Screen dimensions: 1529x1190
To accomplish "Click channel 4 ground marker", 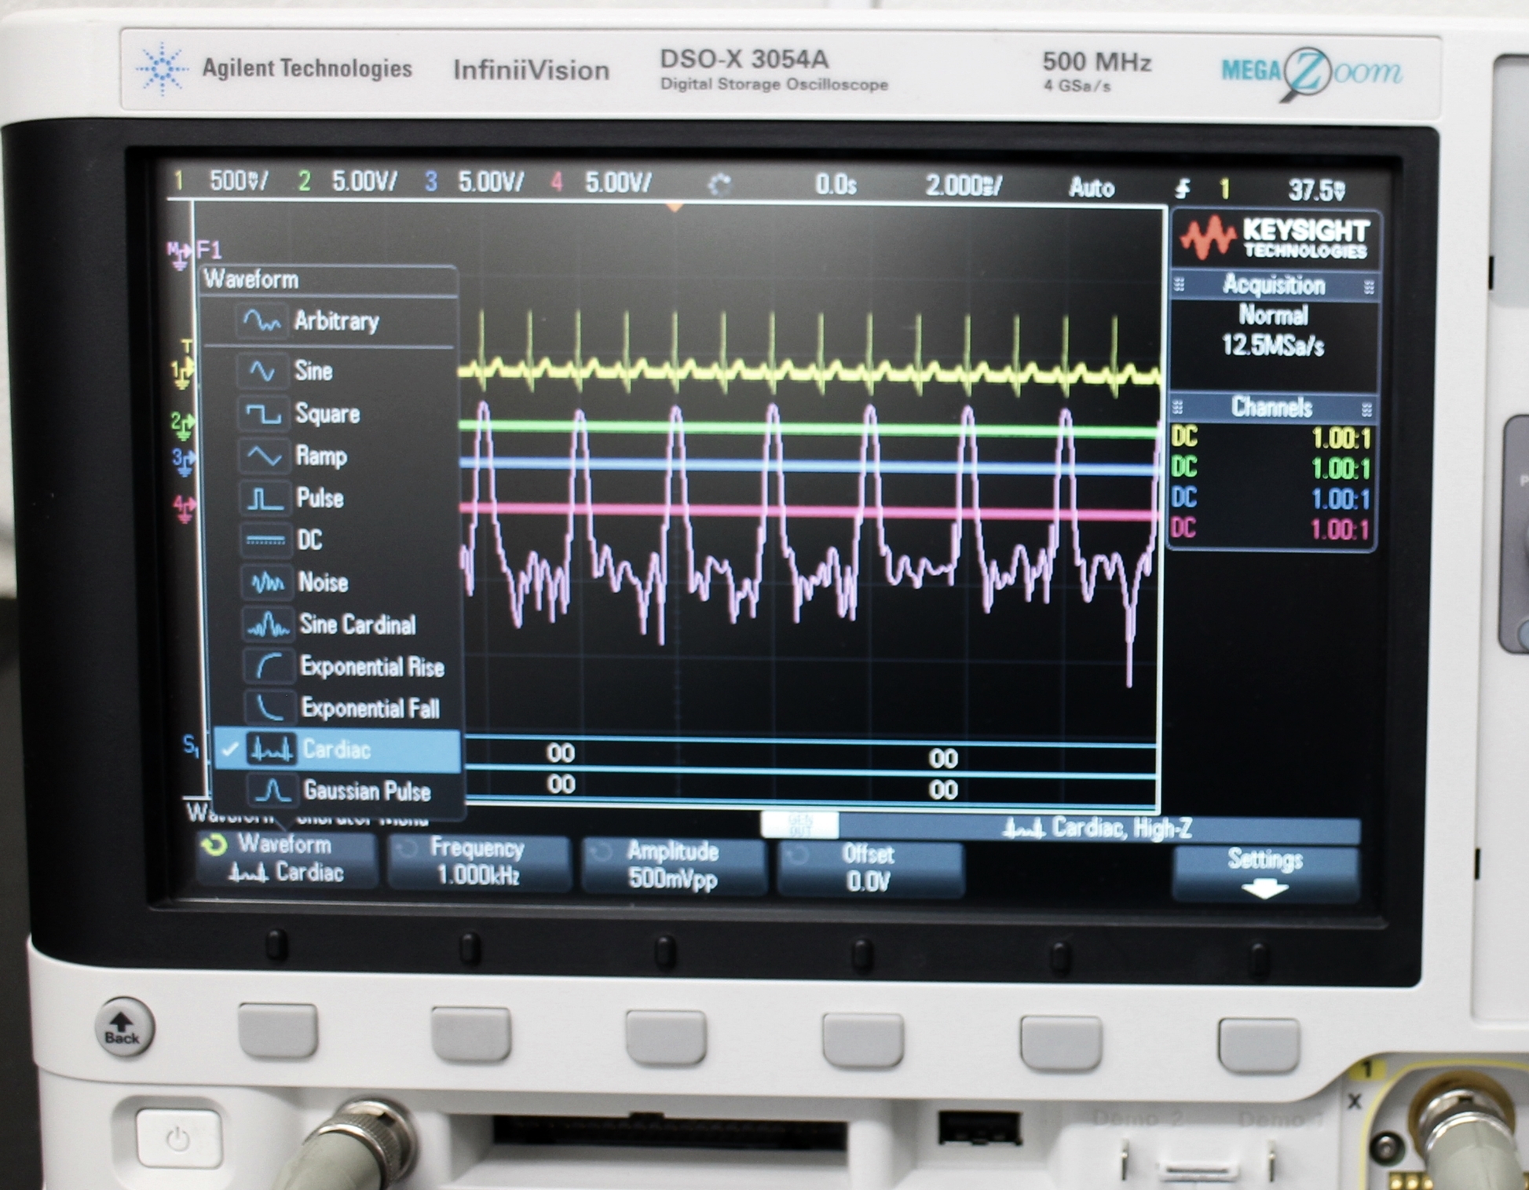I will 185,507.
